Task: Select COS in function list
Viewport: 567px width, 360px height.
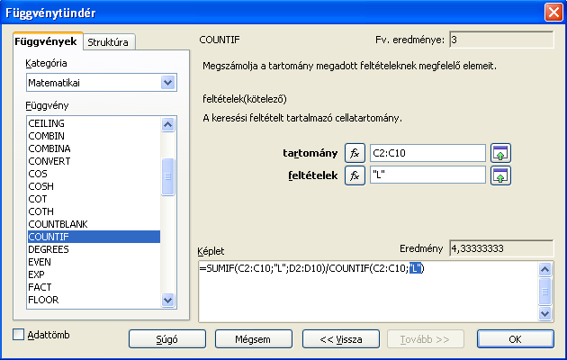Action: 94,174
